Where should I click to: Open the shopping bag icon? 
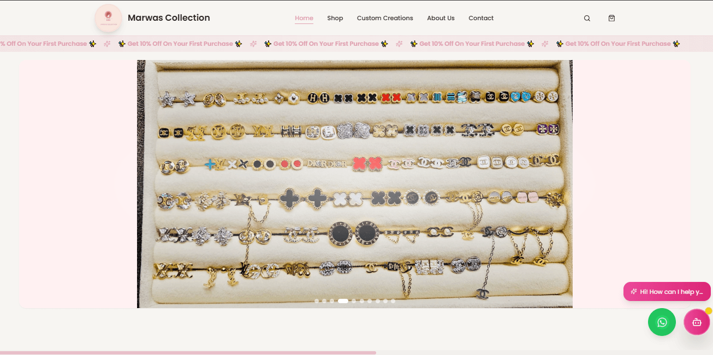(611, 18)
